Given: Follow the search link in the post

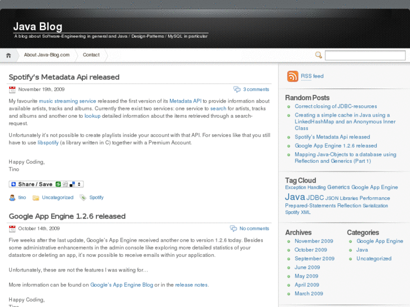Looking at the screenshot, I should click(218, 108).
